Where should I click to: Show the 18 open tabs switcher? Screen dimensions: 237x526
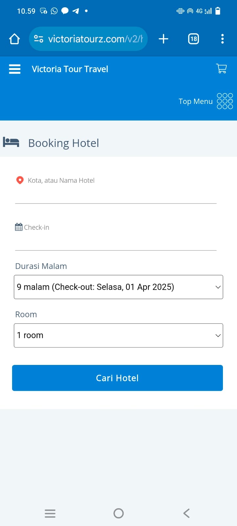[x=193, y=39]
